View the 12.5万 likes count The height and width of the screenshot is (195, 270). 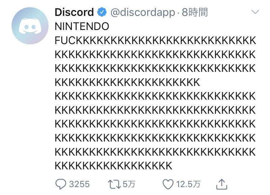[188, 184]
